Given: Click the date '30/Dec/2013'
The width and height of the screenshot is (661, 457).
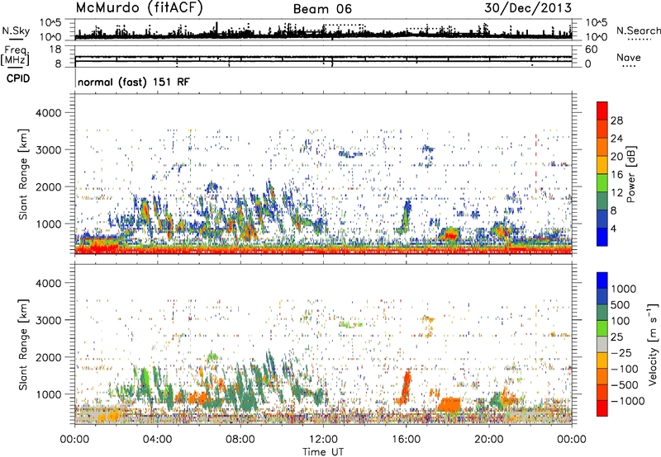Looking at the screenshot, I should pos(528,8).
